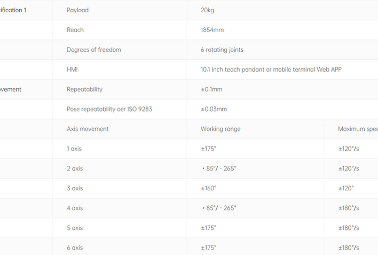
Task: Click the 1 axis row label
Action: [74, 149]
